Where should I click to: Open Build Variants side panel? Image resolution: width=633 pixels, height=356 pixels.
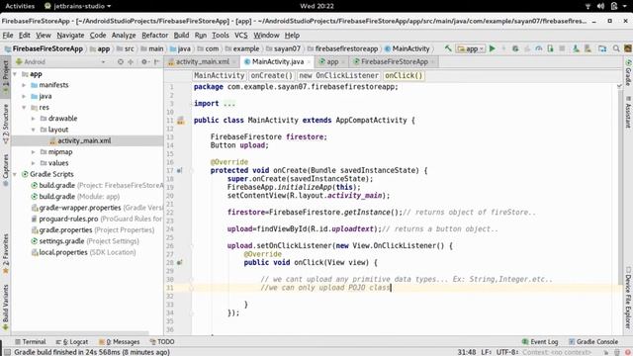click(6, 308)
